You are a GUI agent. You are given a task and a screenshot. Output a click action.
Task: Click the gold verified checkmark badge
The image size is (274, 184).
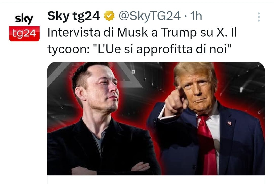click(x=109, y=16)
